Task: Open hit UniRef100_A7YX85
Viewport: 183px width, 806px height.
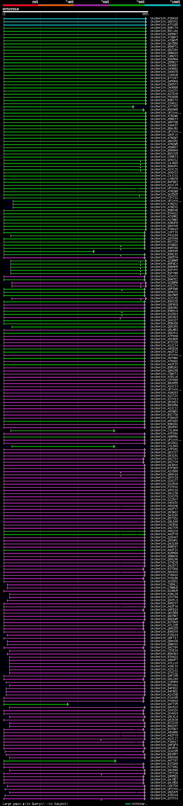Action: (164, 25)
